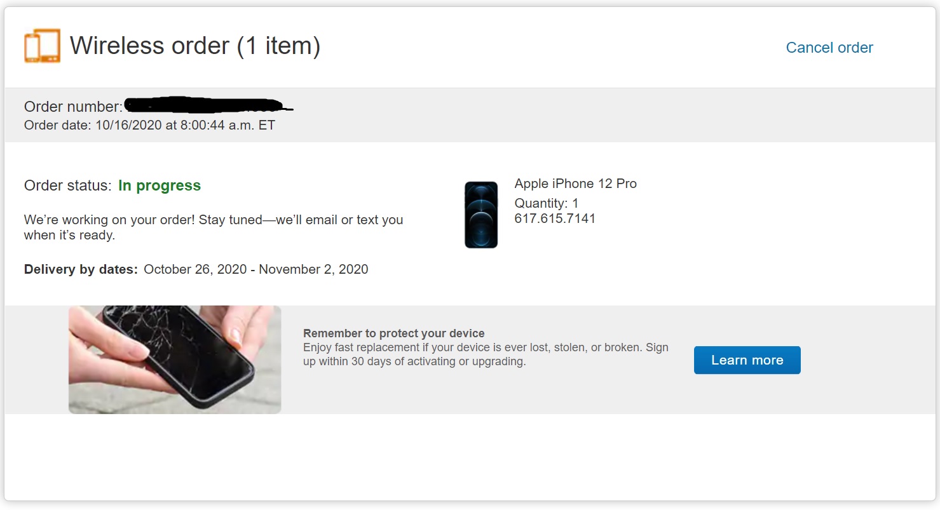Click the Cancel order link
Viewport: 940px width, 510px height.
[x=829, y=48]
